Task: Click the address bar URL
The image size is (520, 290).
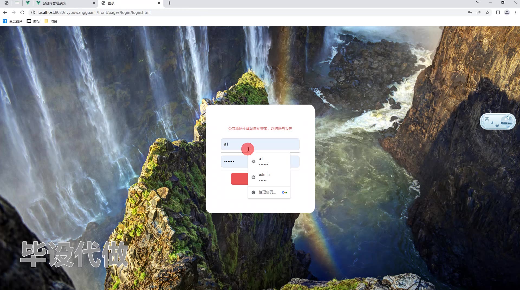Action: (94, 12)
